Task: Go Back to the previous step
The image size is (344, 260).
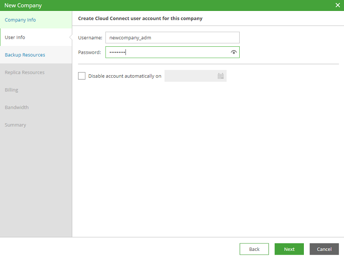Action: 254,249
